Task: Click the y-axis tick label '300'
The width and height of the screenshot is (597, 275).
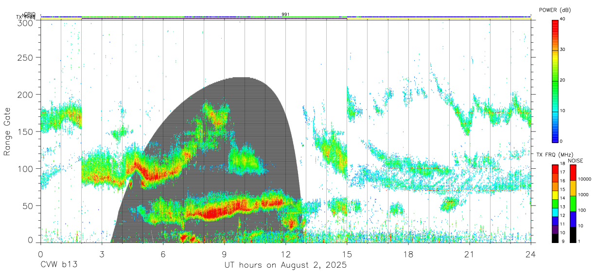Action: (x=26, y=22)
